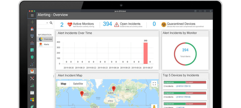241x108 pixels.
Task: Click the Alert Incidents by Monitor title
Action: pos(180,33)
